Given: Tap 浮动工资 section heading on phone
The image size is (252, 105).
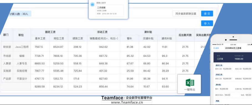Looking at the screenshot, I should 219,75.
